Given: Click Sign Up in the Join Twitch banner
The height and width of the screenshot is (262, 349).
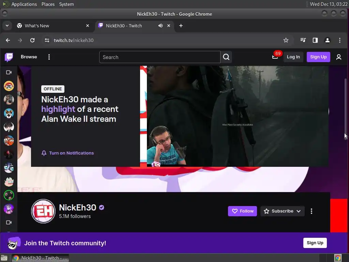Looking at the screenshot, I should [x=315, y=243].
